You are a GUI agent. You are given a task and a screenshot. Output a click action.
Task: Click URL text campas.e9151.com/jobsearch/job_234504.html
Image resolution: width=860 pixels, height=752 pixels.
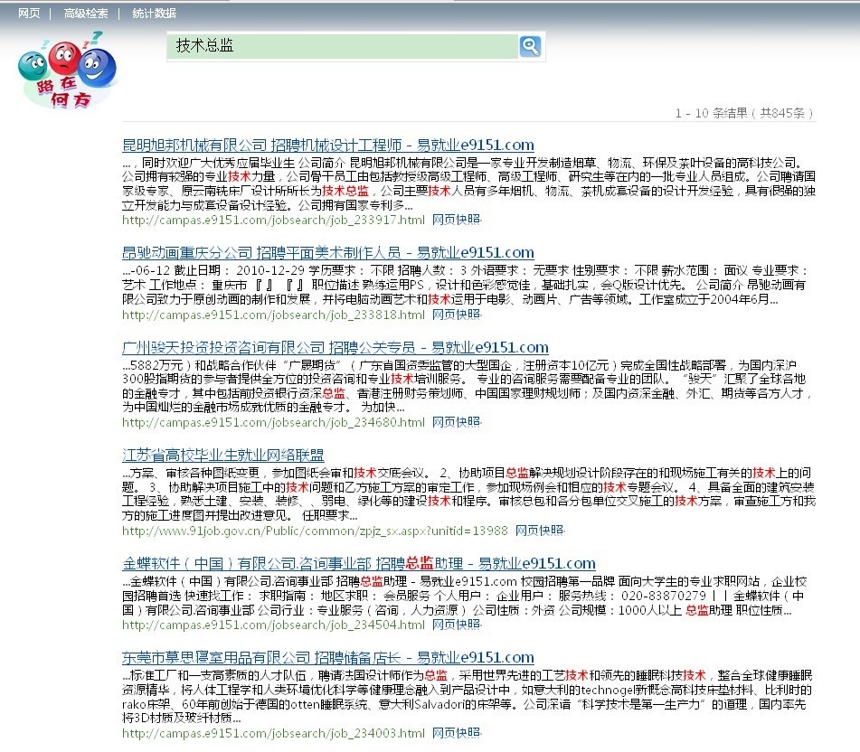coord(274,625)
